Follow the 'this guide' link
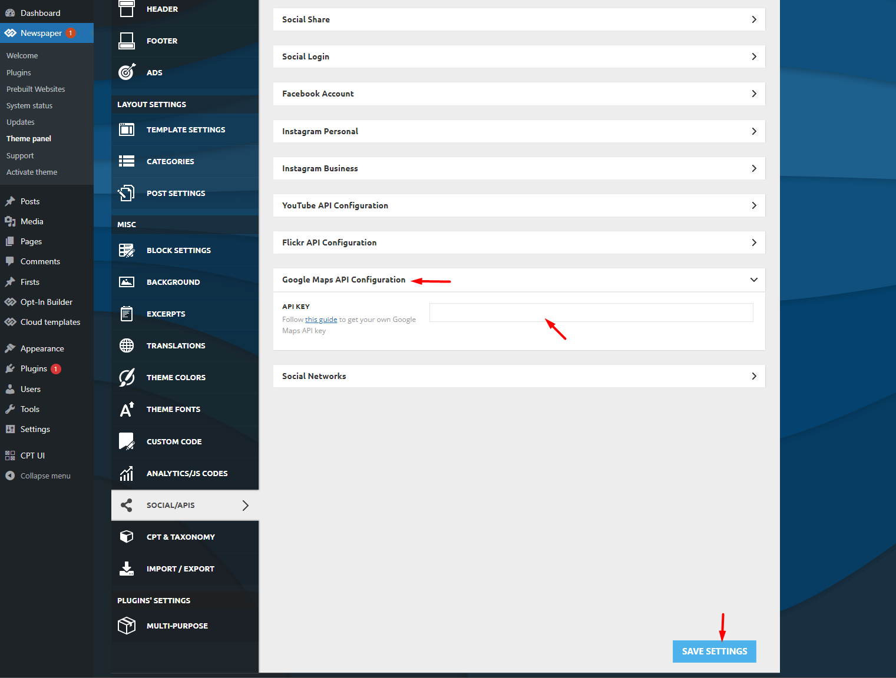 [321, 320]
